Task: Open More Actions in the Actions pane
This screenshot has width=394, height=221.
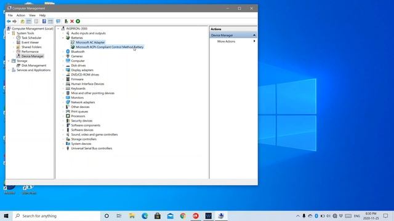Action: [226, 41]
